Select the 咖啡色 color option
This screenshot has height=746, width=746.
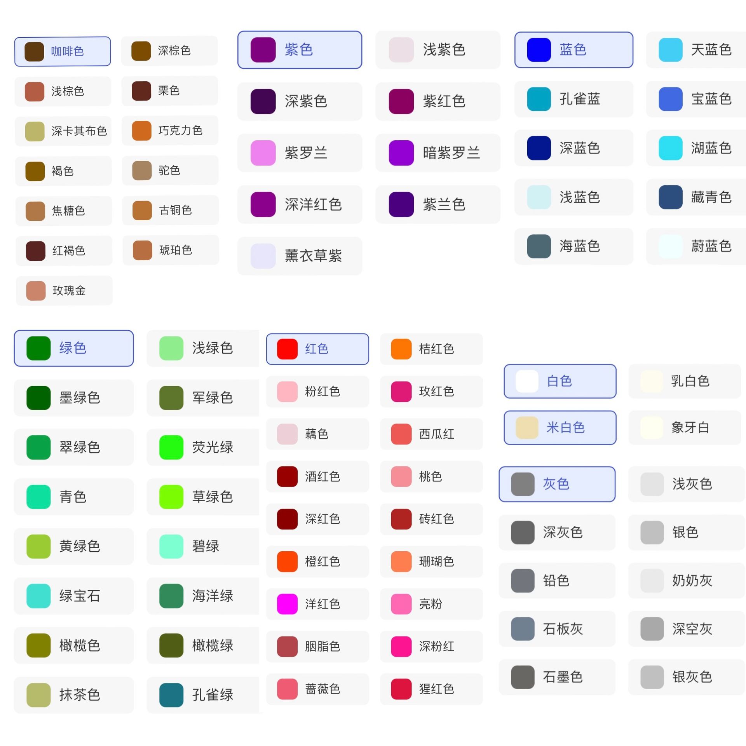63,51
